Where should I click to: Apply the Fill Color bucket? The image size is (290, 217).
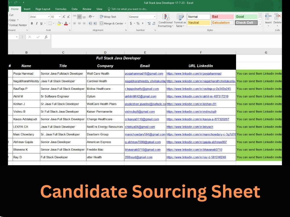coord(59,23)
